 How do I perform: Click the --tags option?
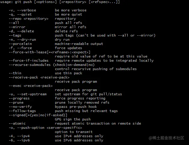coord(15,35)
